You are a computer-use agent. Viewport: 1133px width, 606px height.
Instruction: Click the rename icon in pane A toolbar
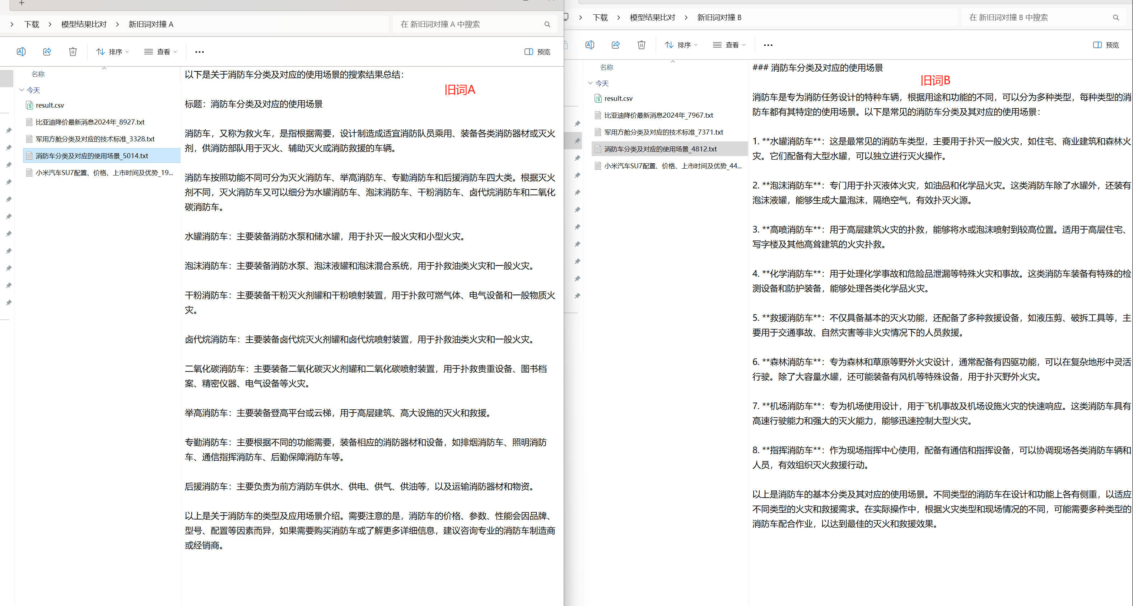pyautogui.click(x=21, y=51)
